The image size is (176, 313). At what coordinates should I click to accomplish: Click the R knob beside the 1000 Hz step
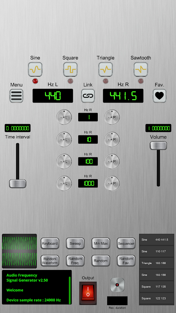tap(112, 183)
